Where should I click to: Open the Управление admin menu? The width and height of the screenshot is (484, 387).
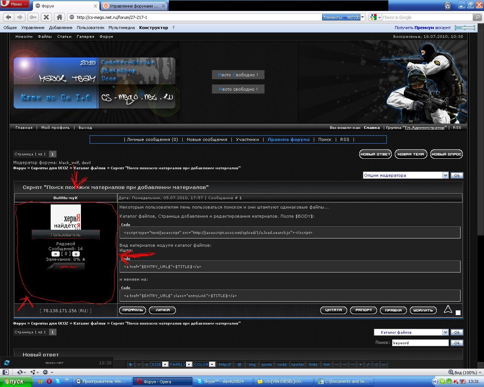click(x=33, y=28)
